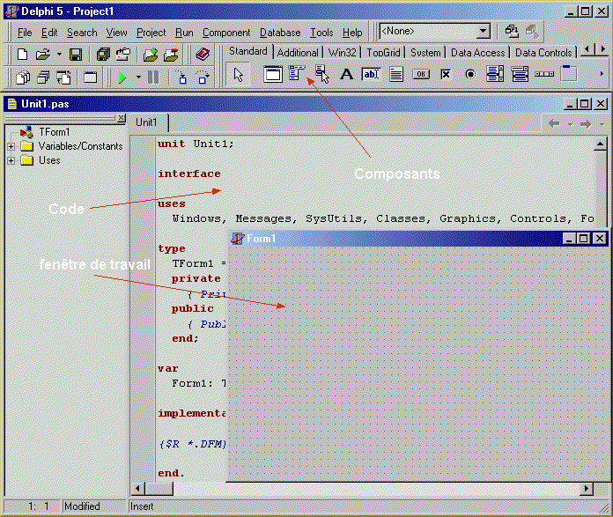Switch to the Data Access palette tab

477,52
